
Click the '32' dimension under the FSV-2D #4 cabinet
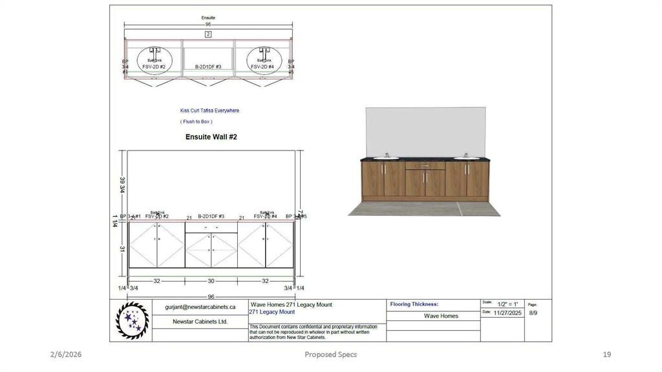coord(265,281)
